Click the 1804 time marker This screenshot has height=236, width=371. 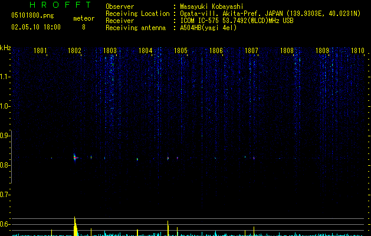(x=145, y=51)
